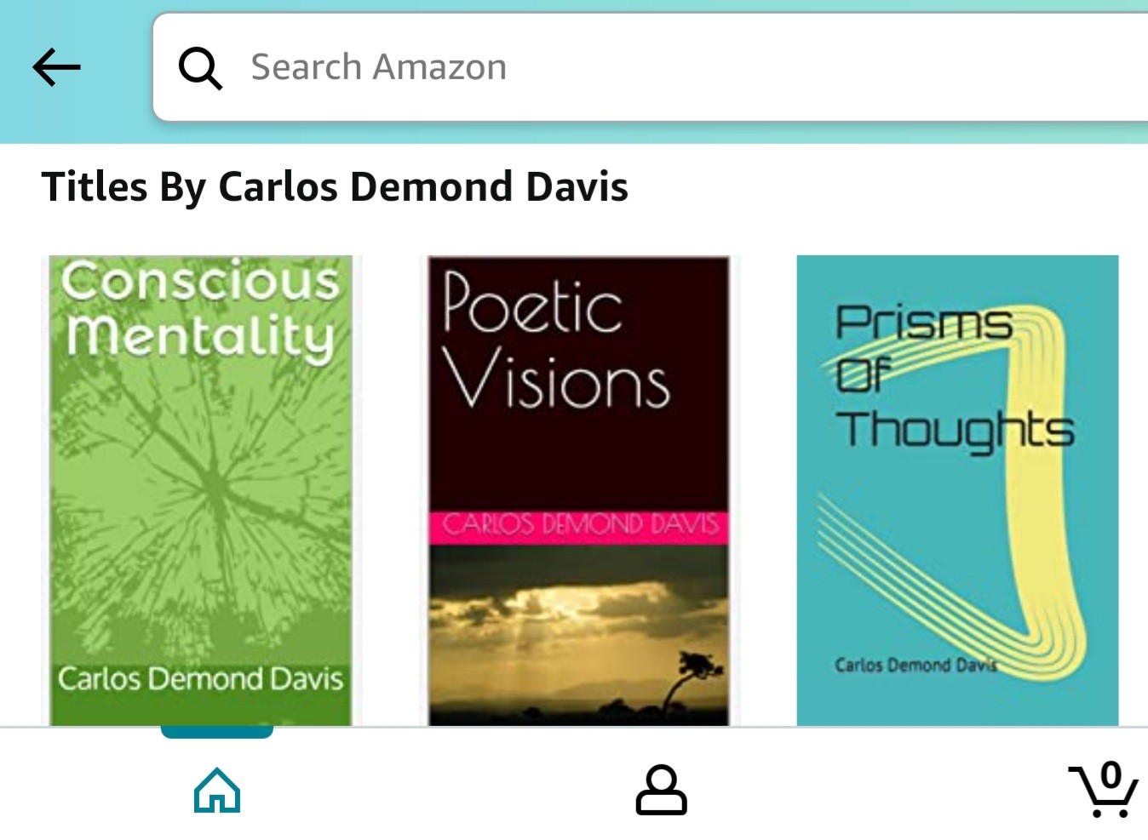Focus the Search Amazon input field
This screenshot has width=1148, height=840.
coord(650,67)
